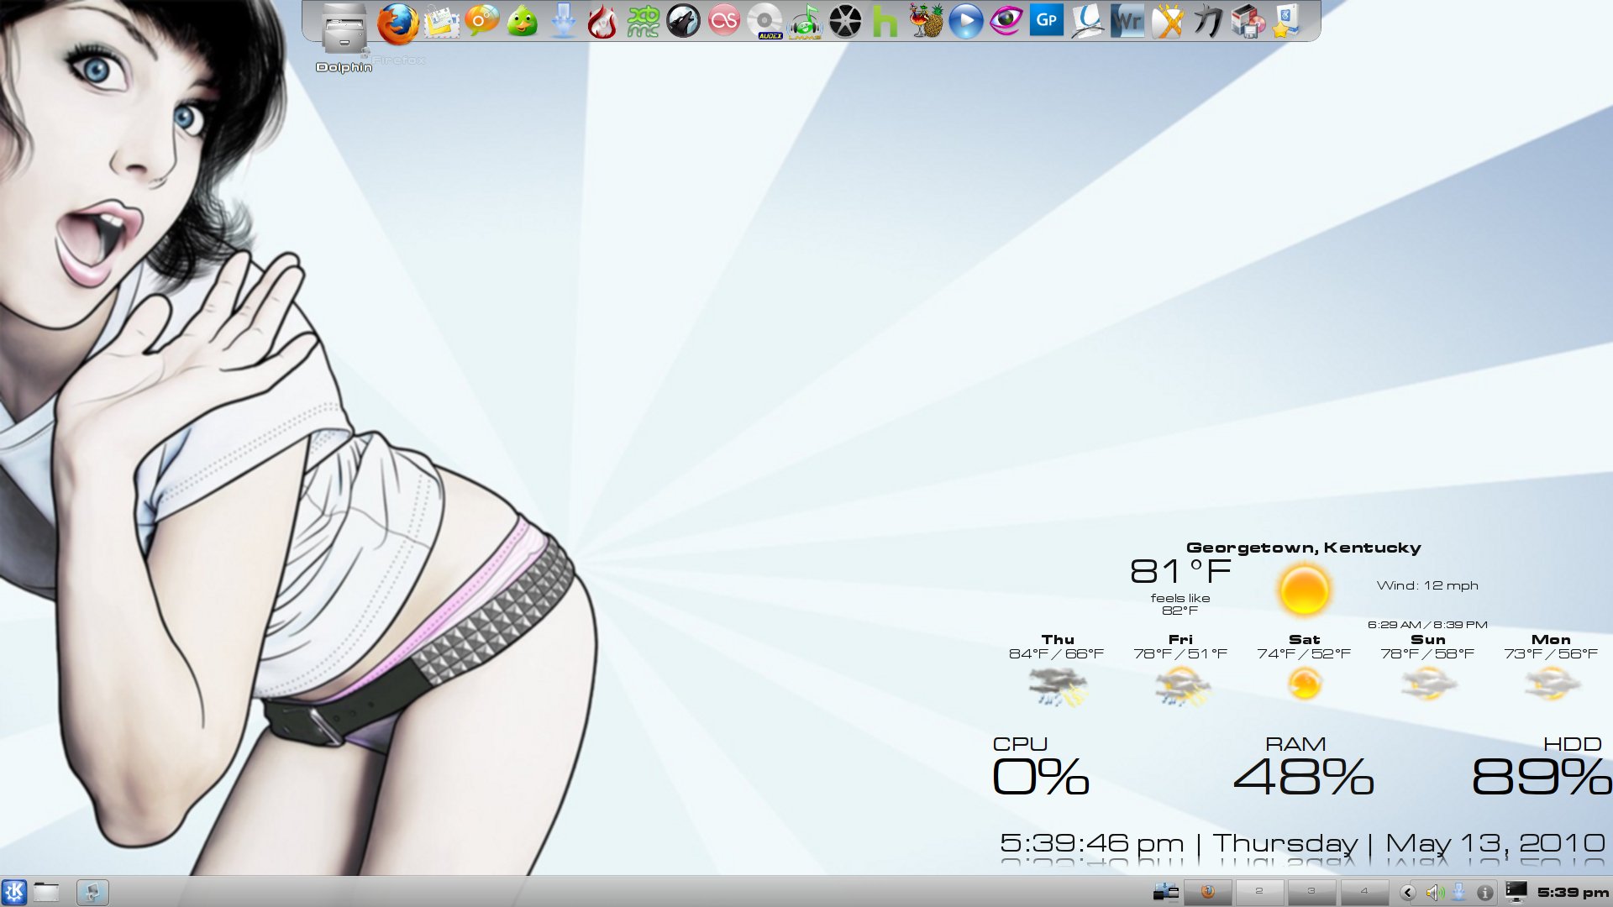
Task: Launch the green bird Adium-style chat icon
Action: pyautogui.click(x=523, y=21)
